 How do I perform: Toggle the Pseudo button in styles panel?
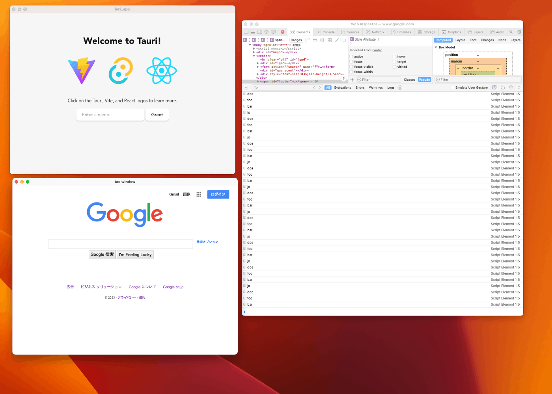click(x=425, y=80)
